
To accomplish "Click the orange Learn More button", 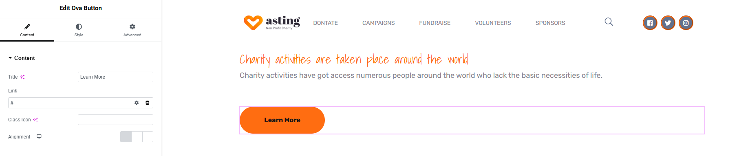I will pyautogui.click(x=282, y=120).
